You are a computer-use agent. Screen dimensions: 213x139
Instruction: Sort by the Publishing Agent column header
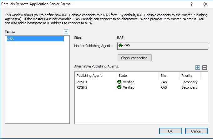(96, 76)
